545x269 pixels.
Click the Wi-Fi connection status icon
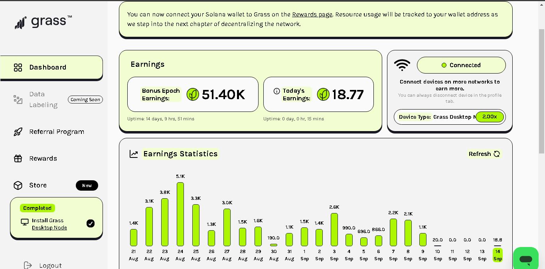402,65
